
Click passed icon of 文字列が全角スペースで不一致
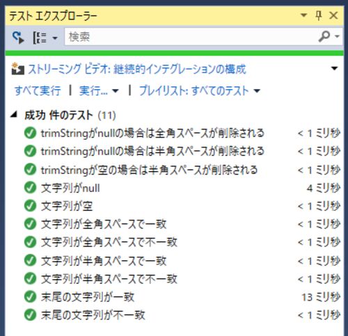click(x=30, y=242)
